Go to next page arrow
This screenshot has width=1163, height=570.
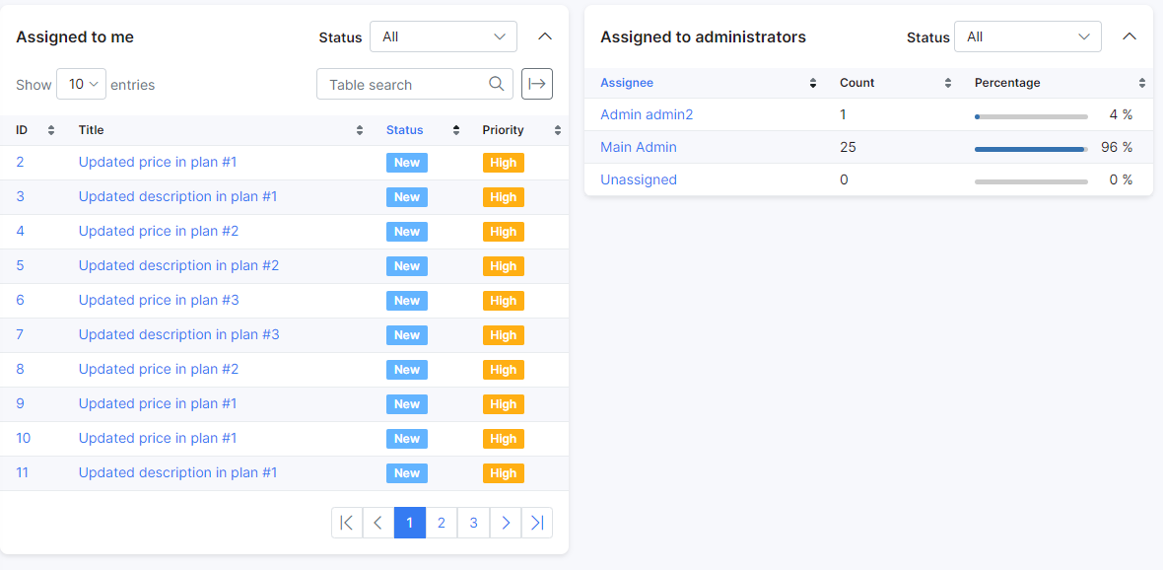(506, 523)
